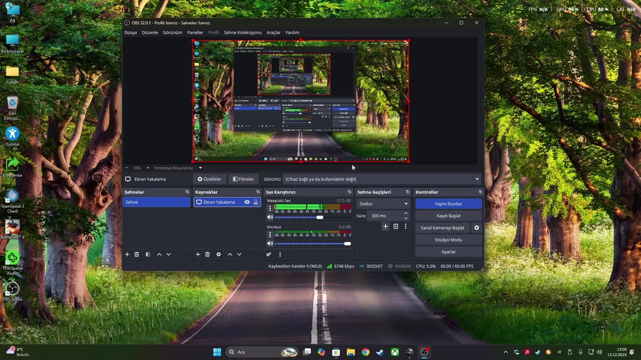Move source up arrow in Kaynaklar panel

click(x=230, y=254)
